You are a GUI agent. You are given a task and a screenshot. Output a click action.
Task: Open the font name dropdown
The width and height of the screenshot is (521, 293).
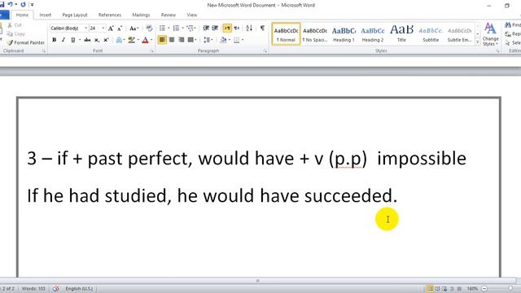[x=85, y=28]
